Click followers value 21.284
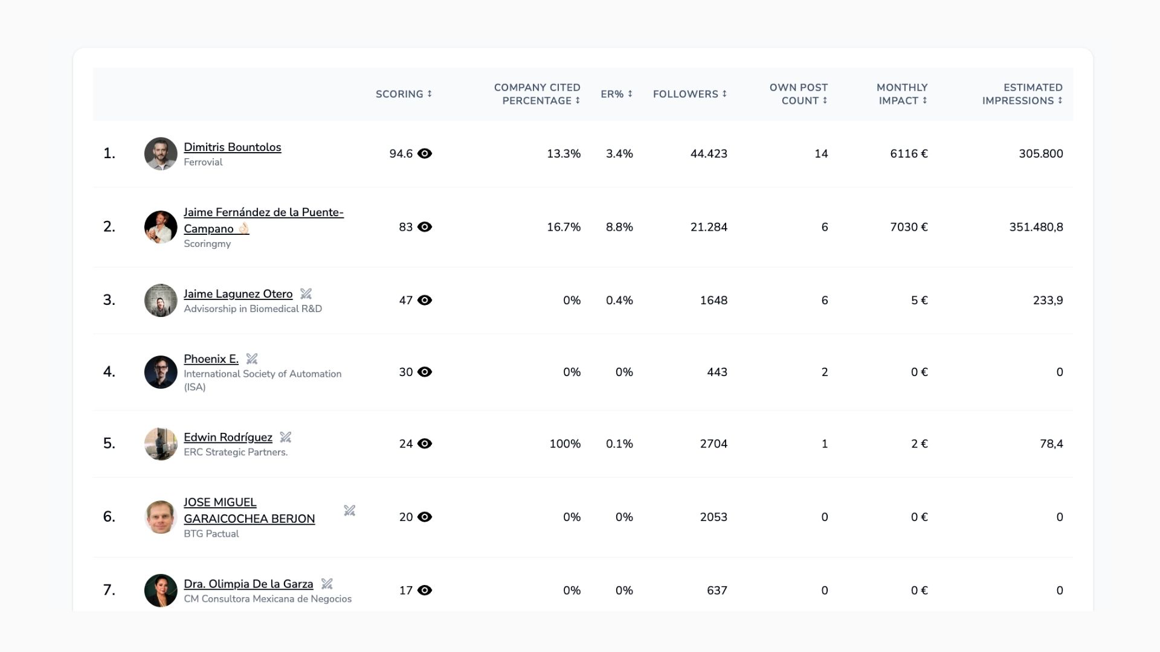Viewport: 1160px width, 652px height. (709, 227)
